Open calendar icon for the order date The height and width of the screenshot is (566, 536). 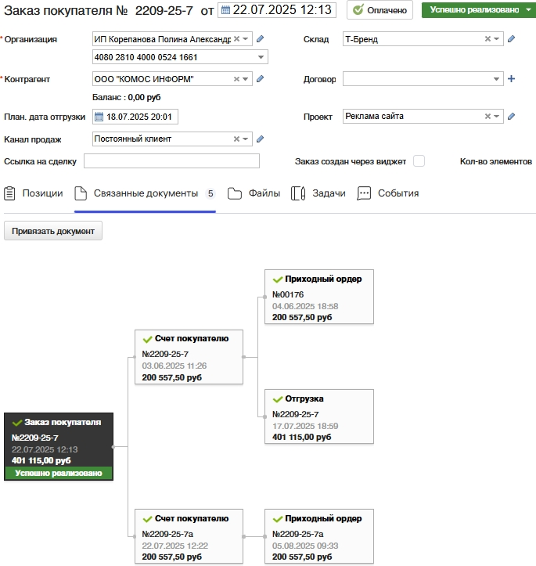pyautogui.click(x=226, y=10)
